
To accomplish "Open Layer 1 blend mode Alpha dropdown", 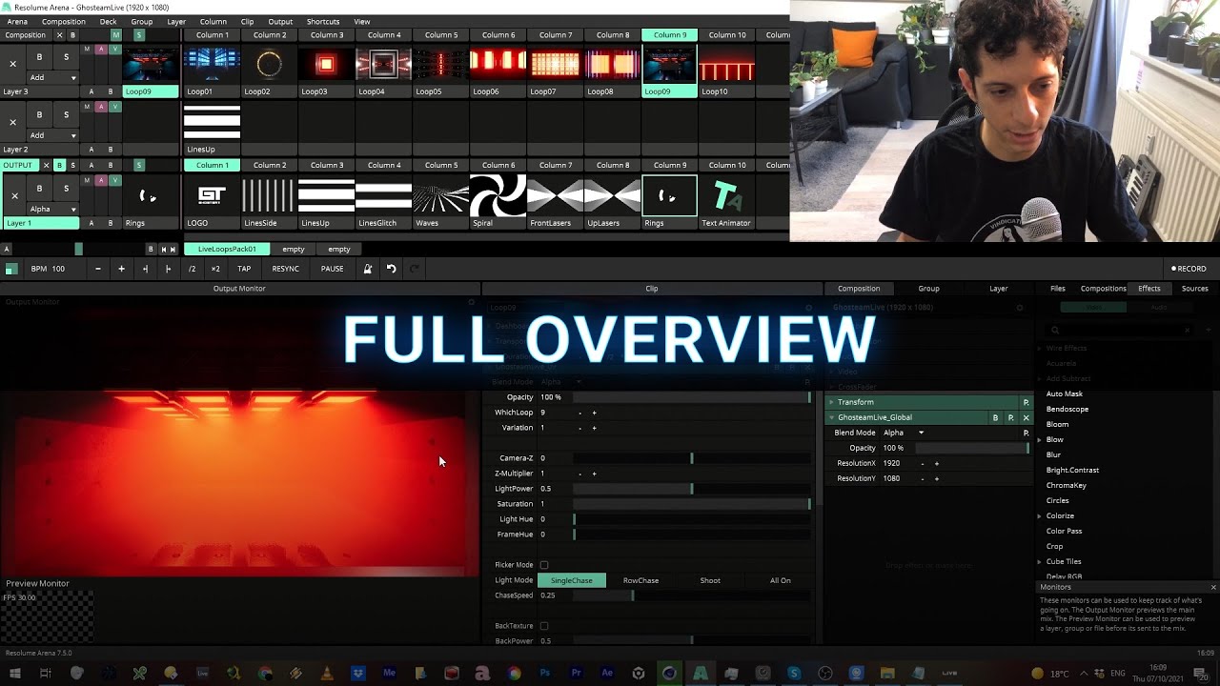I will pyautogui.click(x=52, y=209).
